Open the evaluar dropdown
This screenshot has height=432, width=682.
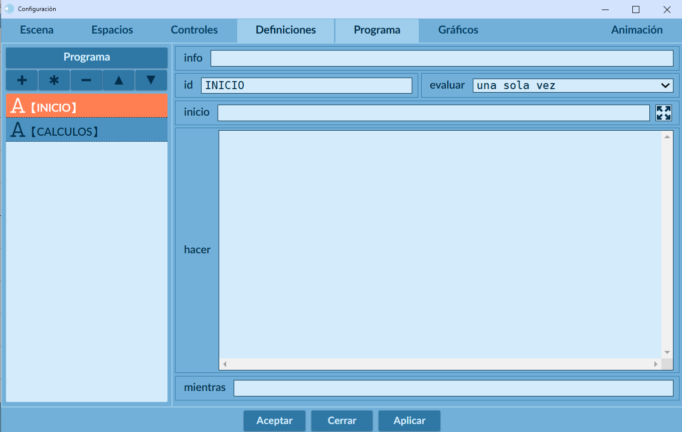pyautogui.click(x=572, y=86)
